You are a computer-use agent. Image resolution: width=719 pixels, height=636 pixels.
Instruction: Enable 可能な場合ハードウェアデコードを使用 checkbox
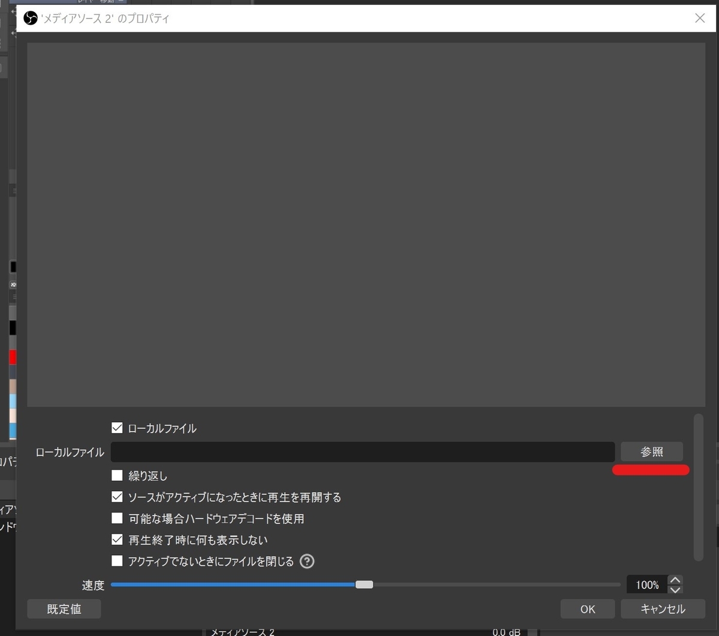click(x=117, y=518)
